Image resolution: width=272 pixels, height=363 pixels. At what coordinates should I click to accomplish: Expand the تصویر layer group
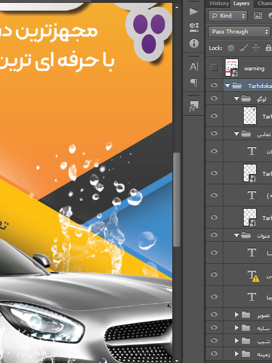click(236, 314)
